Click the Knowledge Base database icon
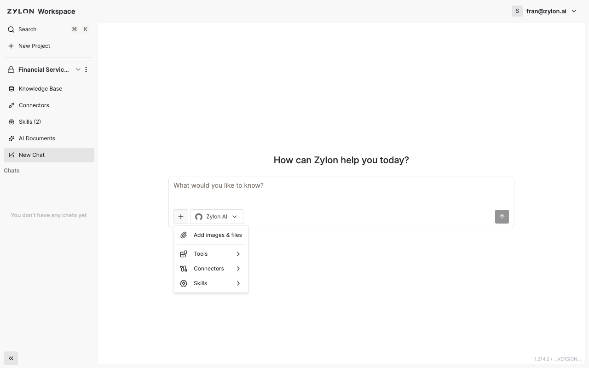The height and width of the screenshot is (368, 589). pyautogui.click(x=12, y=89)
